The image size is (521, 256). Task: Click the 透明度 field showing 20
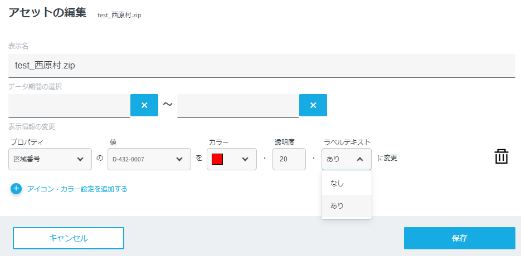(289, 159)
